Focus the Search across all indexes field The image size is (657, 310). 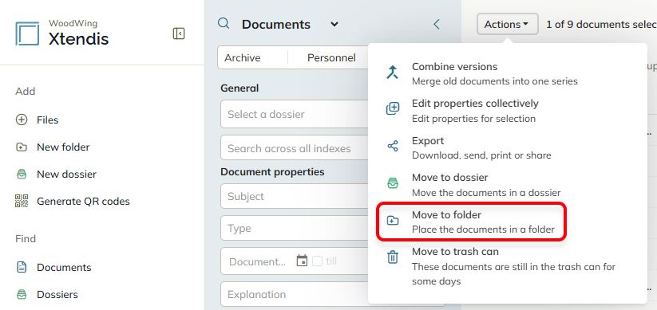pos(294,148)
